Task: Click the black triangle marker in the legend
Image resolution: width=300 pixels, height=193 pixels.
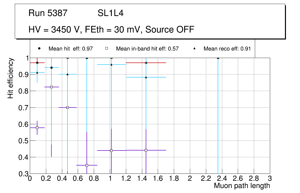Action: pos(194,48)
